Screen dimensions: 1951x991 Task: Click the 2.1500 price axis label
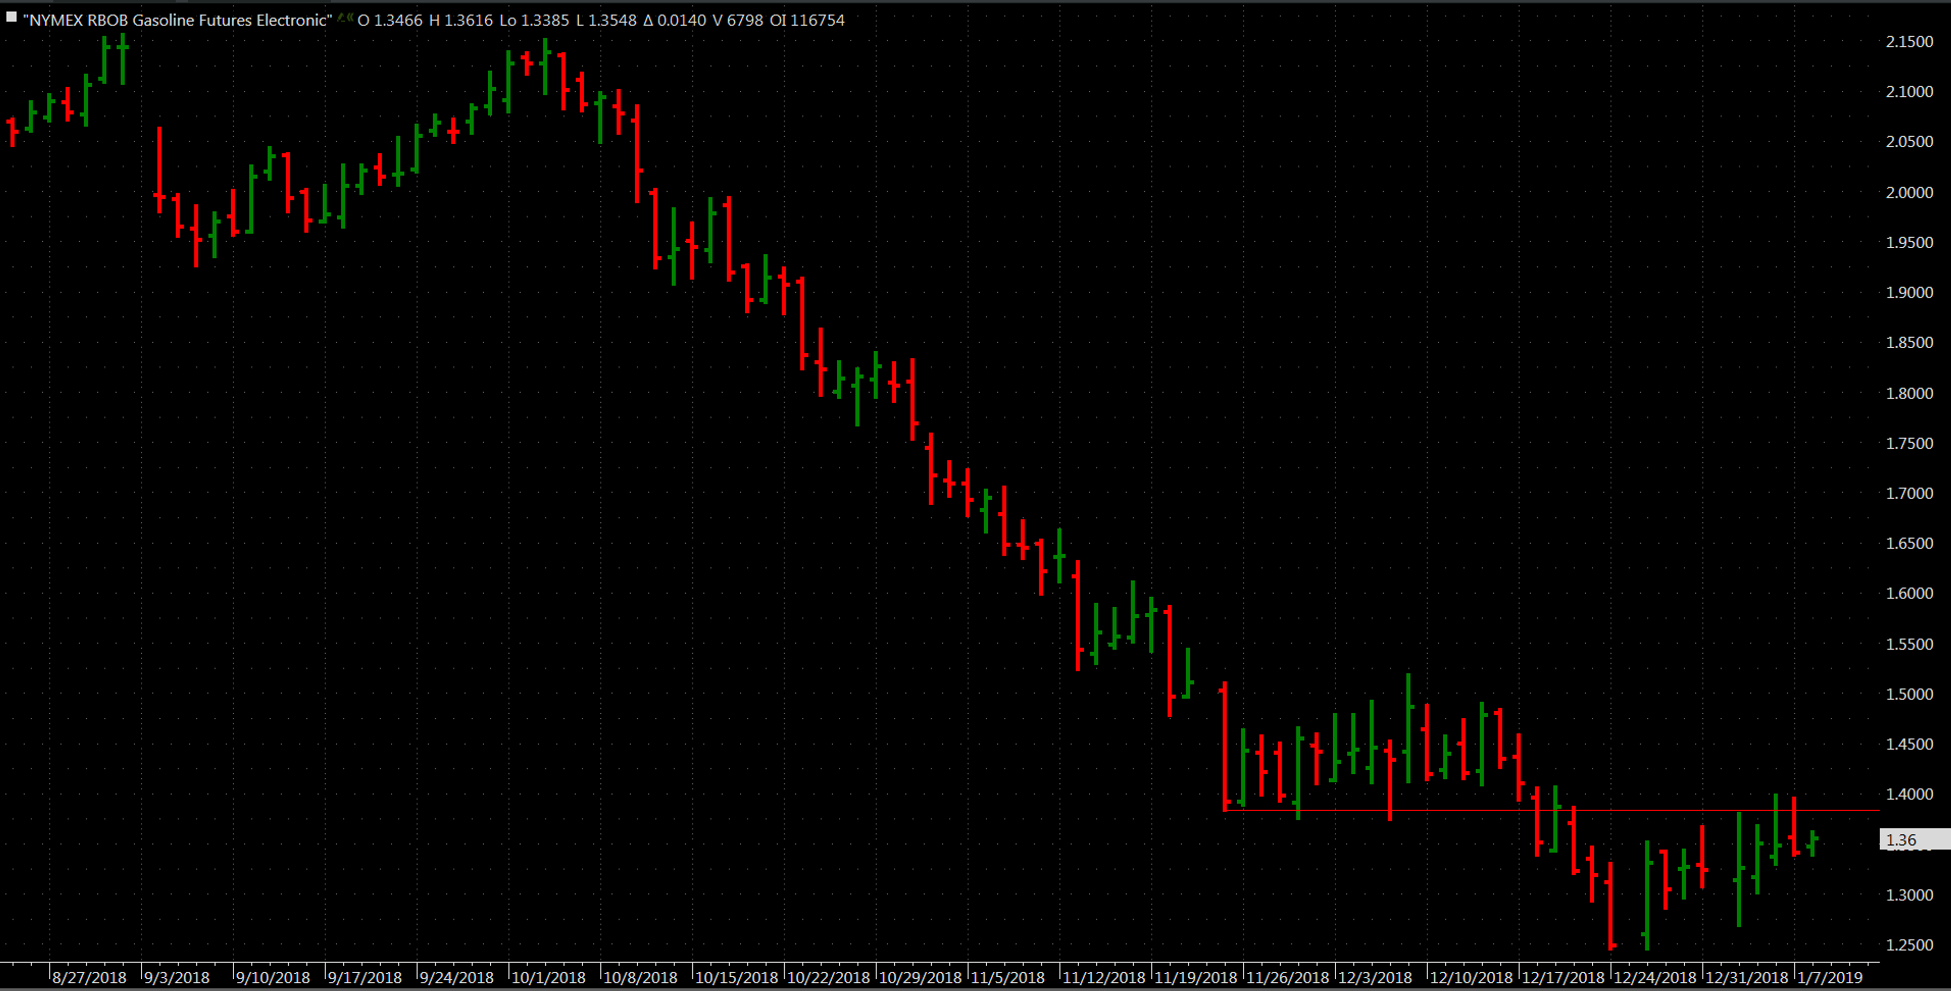click(x=1909, y=43)
